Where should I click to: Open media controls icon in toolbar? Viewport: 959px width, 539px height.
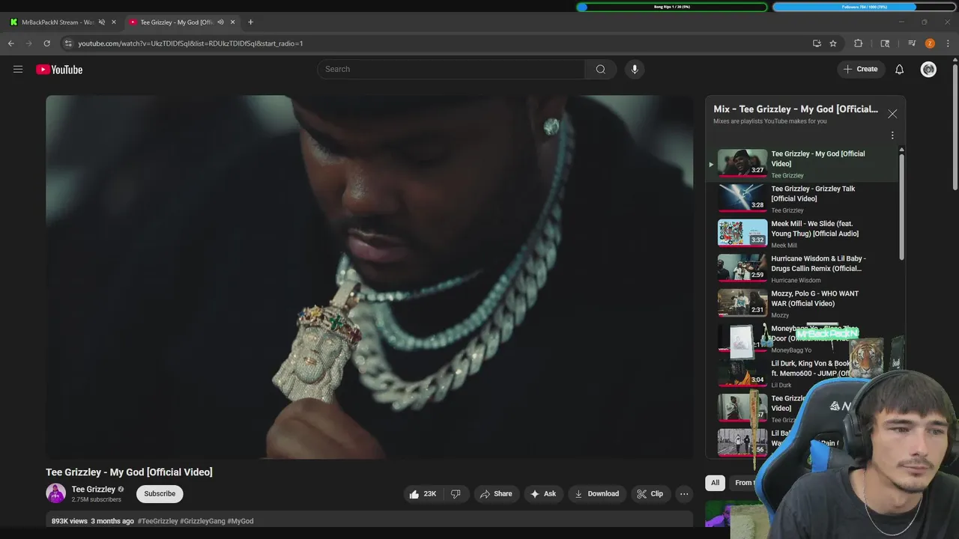tap(912, 43)
